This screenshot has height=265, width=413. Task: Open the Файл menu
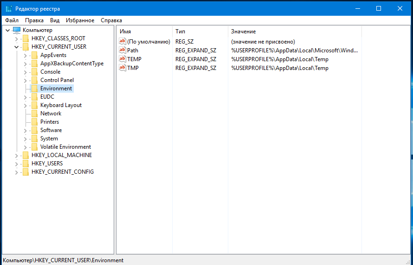click(x=12, y=20)
